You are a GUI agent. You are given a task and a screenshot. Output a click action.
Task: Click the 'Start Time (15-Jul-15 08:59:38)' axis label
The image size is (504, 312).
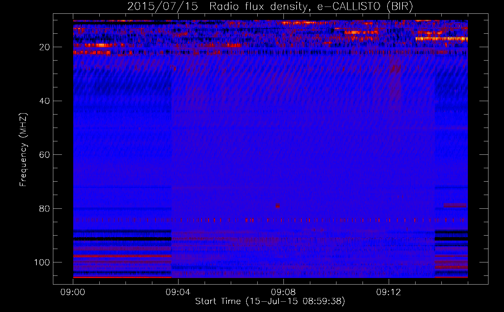point(270,301)
